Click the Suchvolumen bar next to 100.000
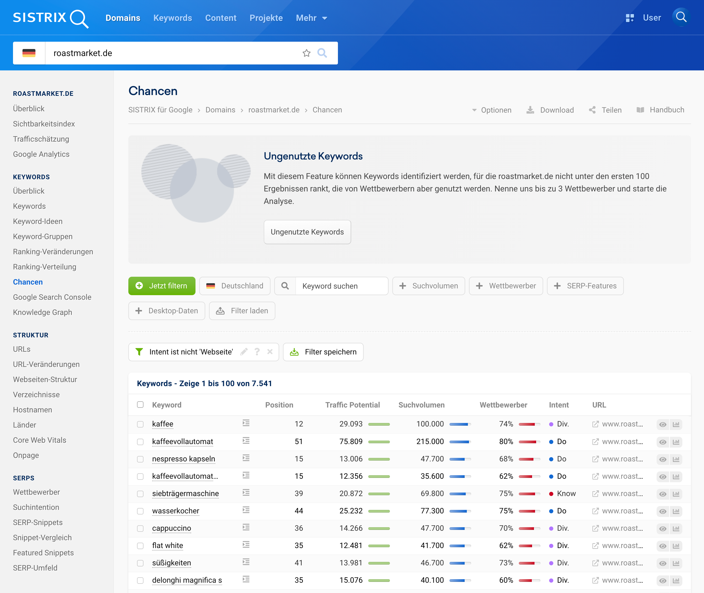Viewport: 704px width, 593px height. tap(461, 424)
